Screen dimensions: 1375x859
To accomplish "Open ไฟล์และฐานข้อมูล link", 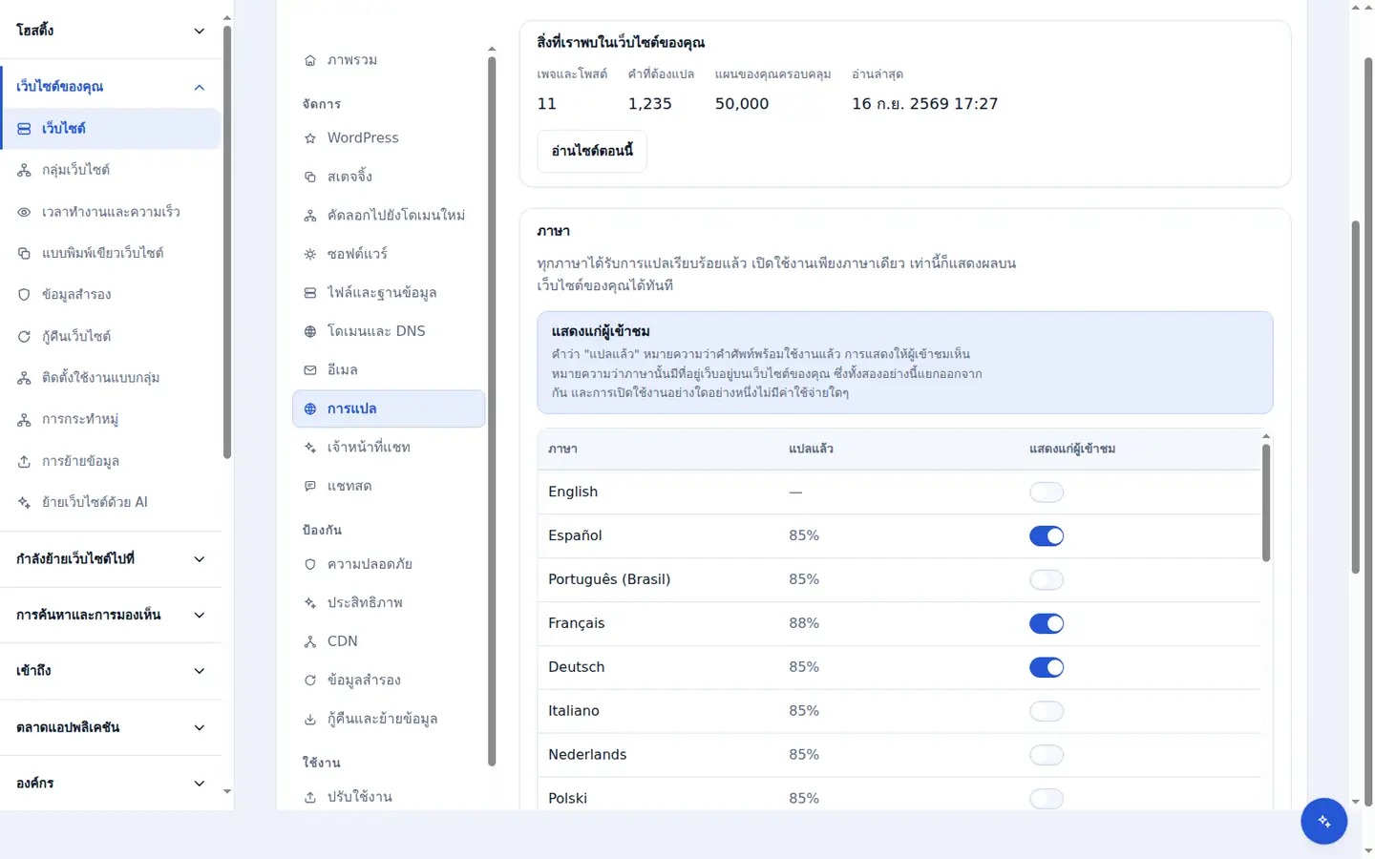I will pos(389,293).
